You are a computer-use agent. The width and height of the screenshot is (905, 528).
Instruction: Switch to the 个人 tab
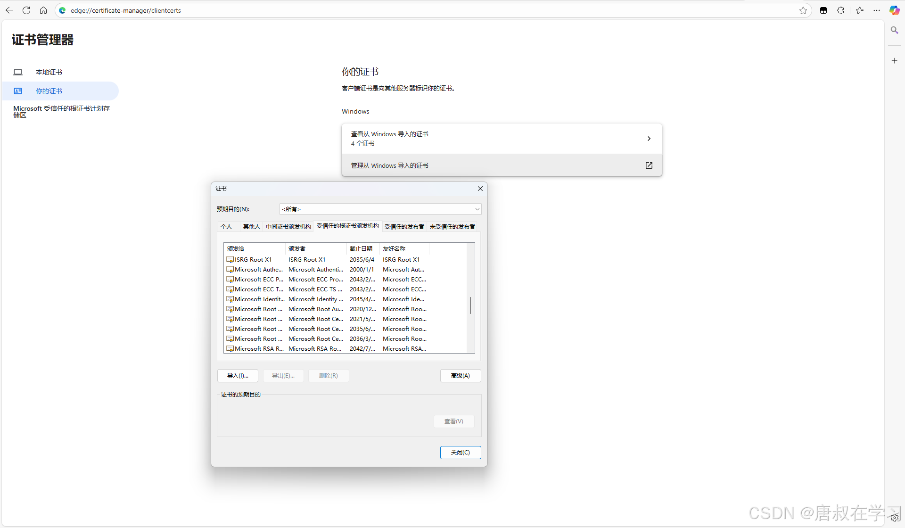(226, 227)
